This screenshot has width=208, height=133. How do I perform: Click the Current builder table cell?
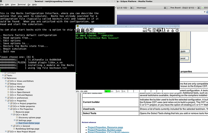coord(111,102)
